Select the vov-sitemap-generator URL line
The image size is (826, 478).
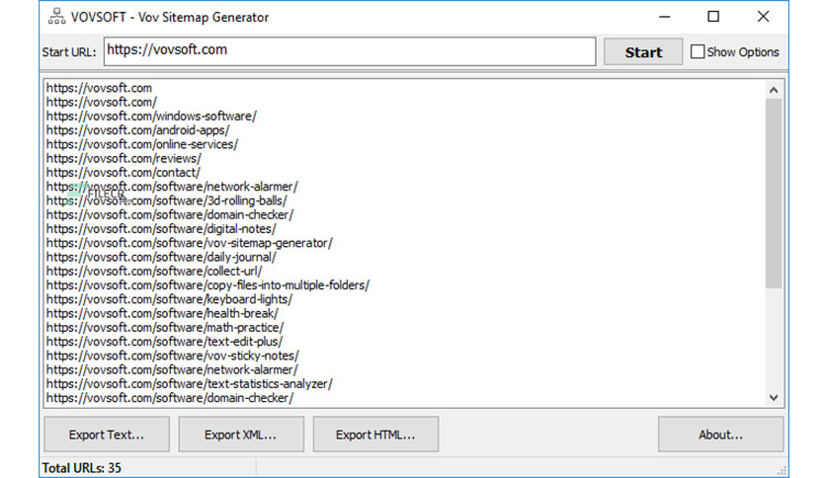coord(190,243)
